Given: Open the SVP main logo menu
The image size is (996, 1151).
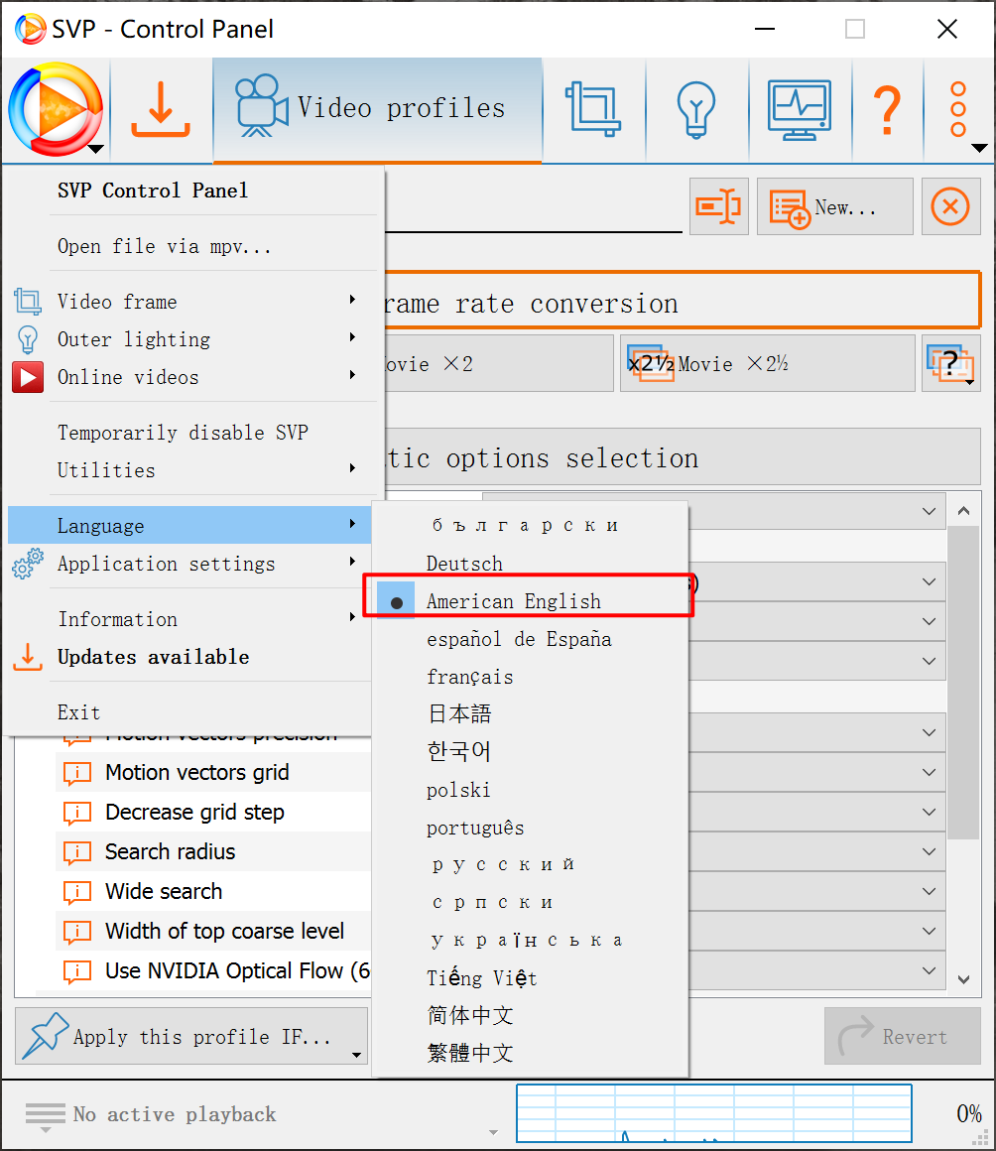Looking at the screenshot, I should tap(56, 110).
